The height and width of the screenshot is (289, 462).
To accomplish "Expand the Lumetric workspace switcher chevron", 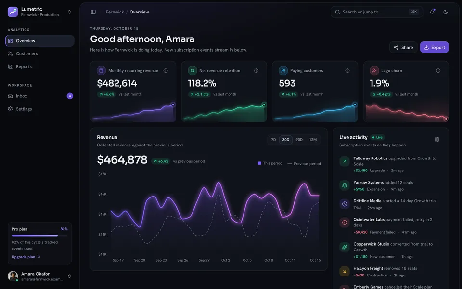I will pos(69,12).
